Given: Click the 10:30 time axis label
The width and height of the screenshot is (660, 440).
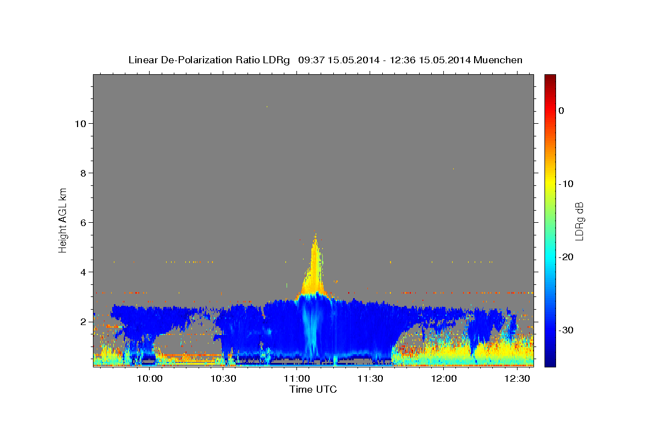Looking at the screenshot, I should tap(223, 378).
